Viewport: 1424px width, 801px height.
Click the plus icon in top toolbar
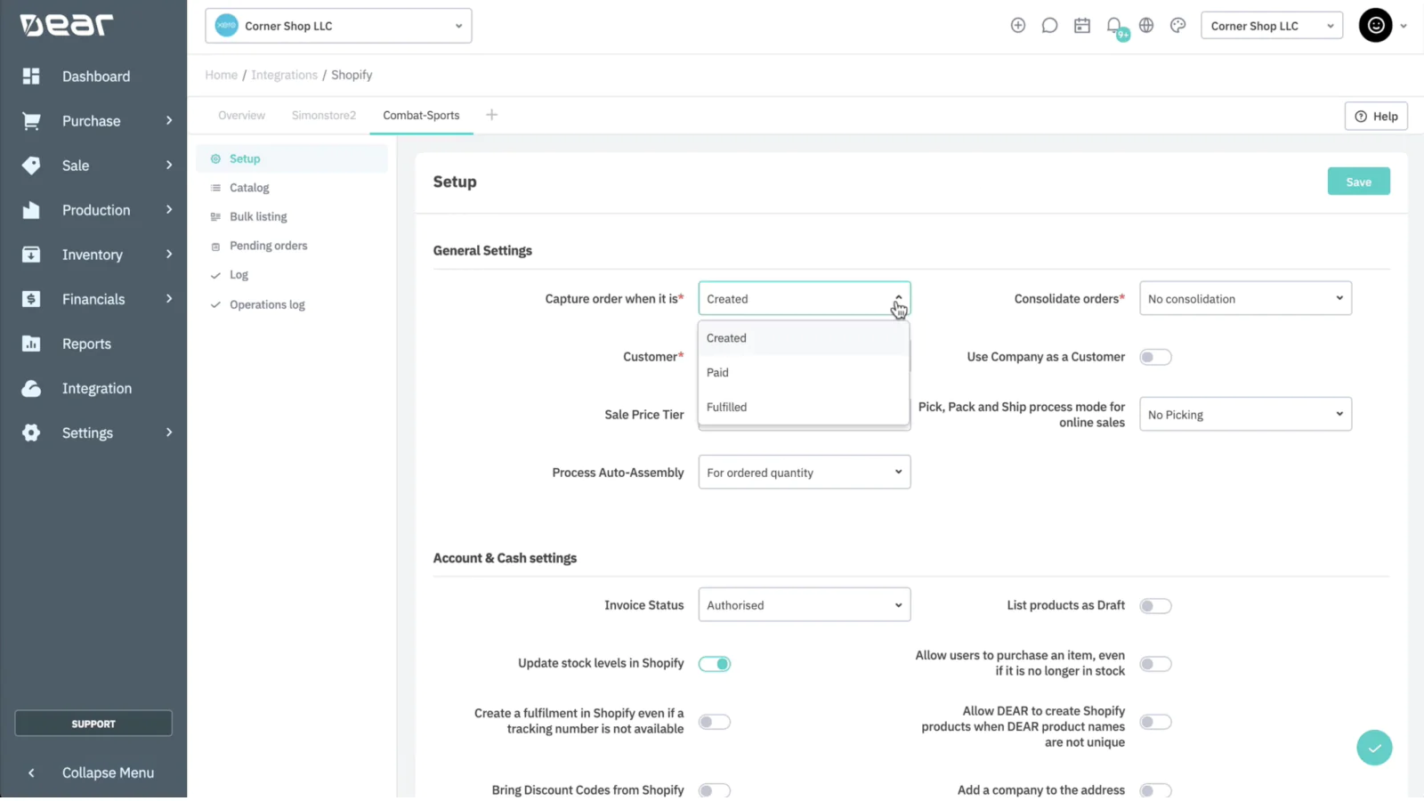1018,26
